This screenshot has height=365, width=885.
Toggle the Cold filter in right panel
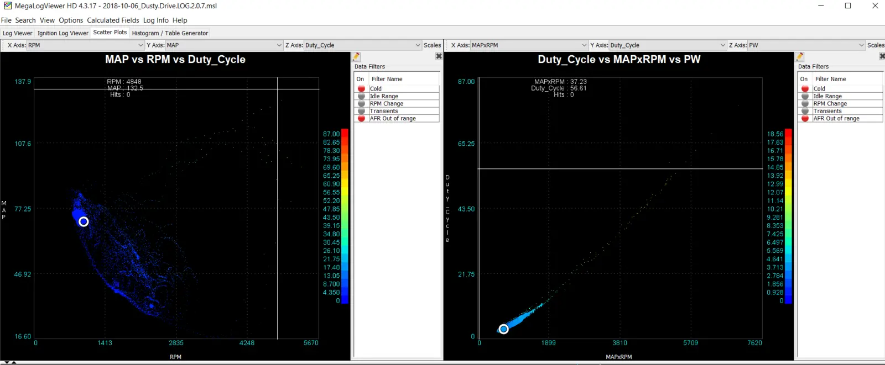pos(805,88)
